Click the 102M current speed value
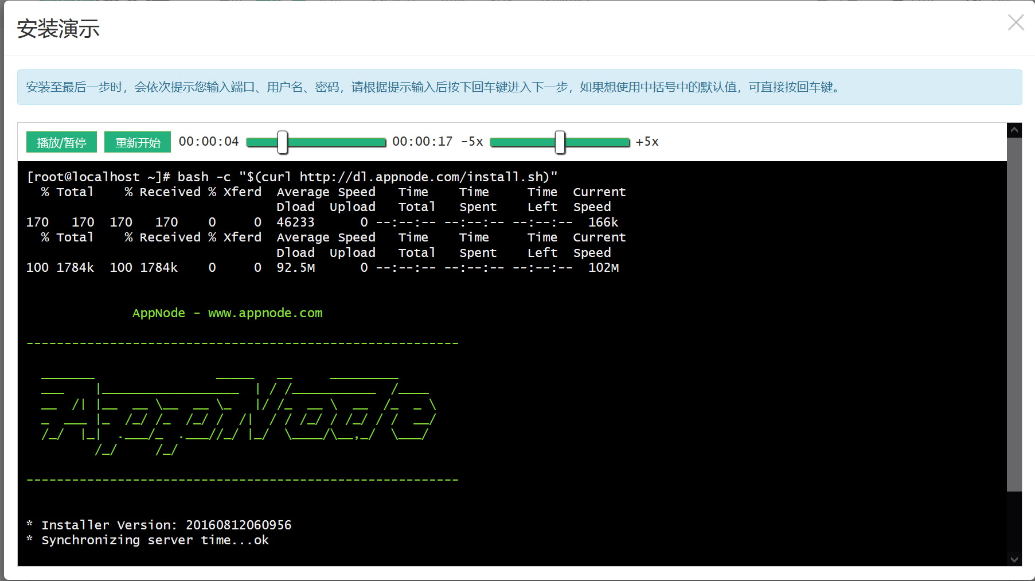Image resolution: width=1035 pixels, height=581 pixels. [603, 268]
